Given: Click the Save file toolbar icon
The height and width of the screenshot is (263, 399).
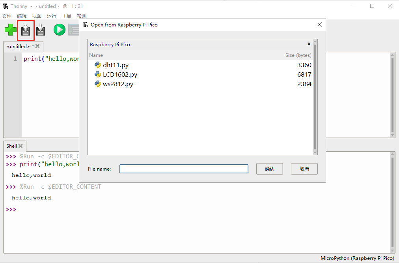Looking at the screenshot, I should pyautogui.click(x=41, y=30).
